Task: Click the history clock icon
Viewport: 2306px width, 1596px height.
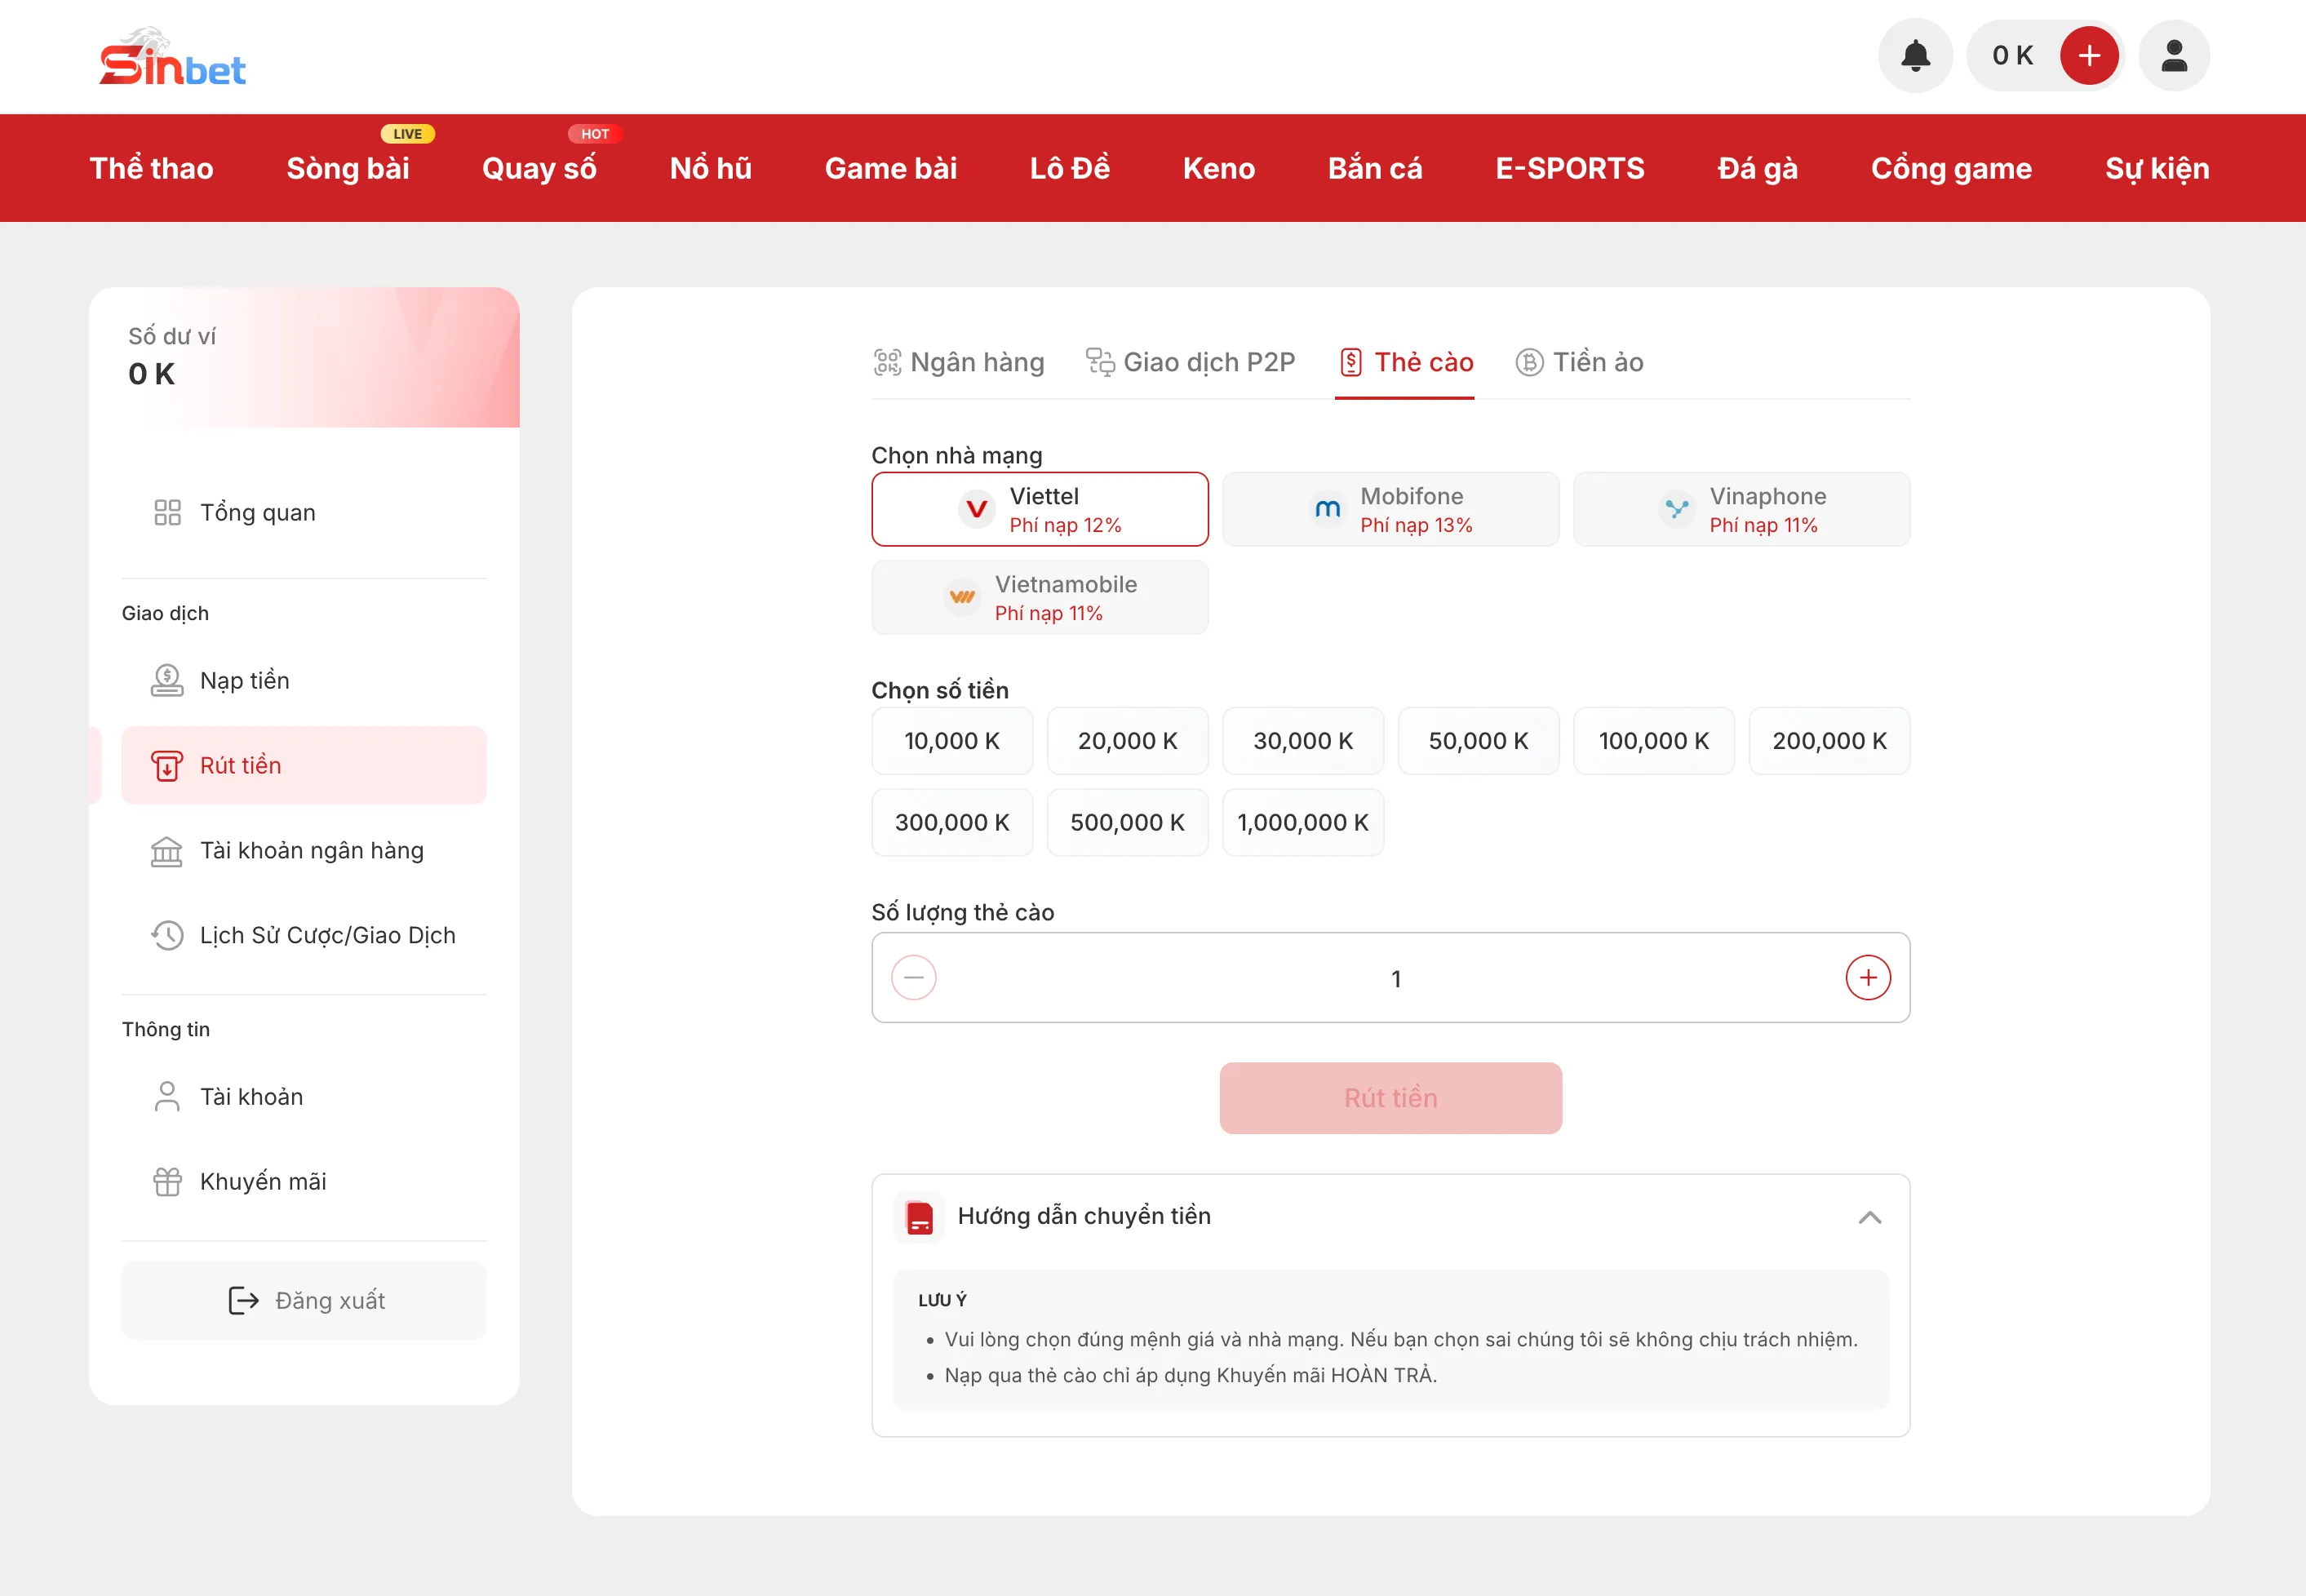Action: coord(167,936)
